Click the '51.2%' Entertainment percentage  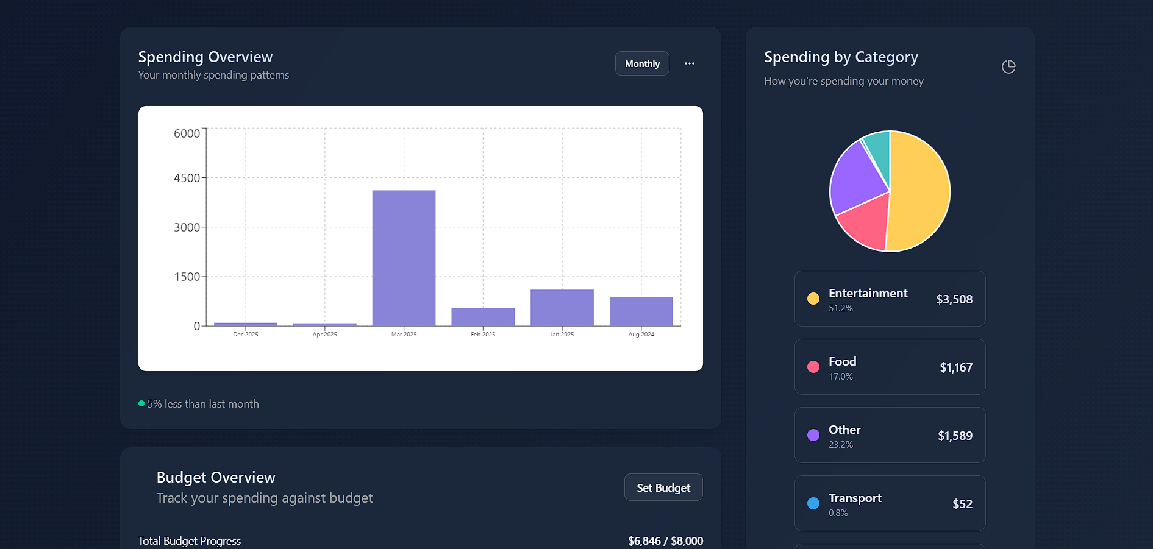[841, 308]
